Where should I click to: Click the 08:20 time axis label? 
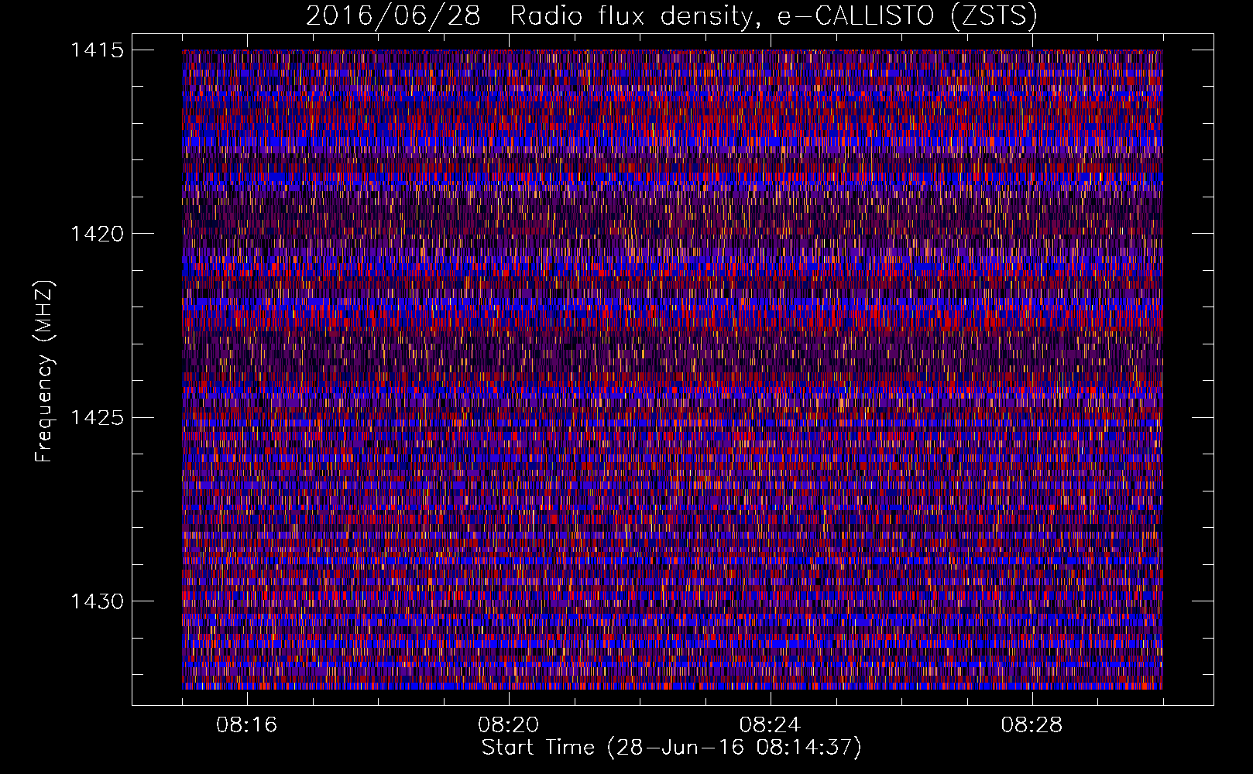point(509,725)
